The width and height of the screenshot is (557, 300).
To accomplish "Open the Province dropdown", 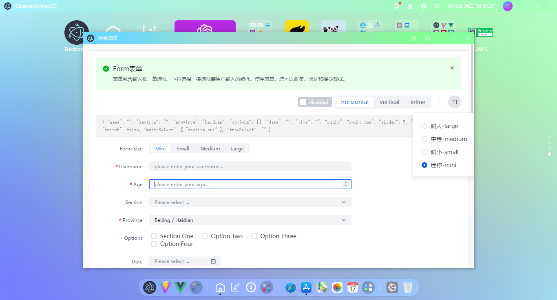I will (250, 220).
